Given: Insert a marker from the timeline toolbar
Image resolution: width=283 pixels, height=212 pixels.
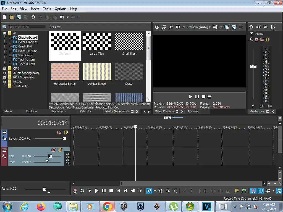Looking at the screenshot, I should [x=237, y=191].
